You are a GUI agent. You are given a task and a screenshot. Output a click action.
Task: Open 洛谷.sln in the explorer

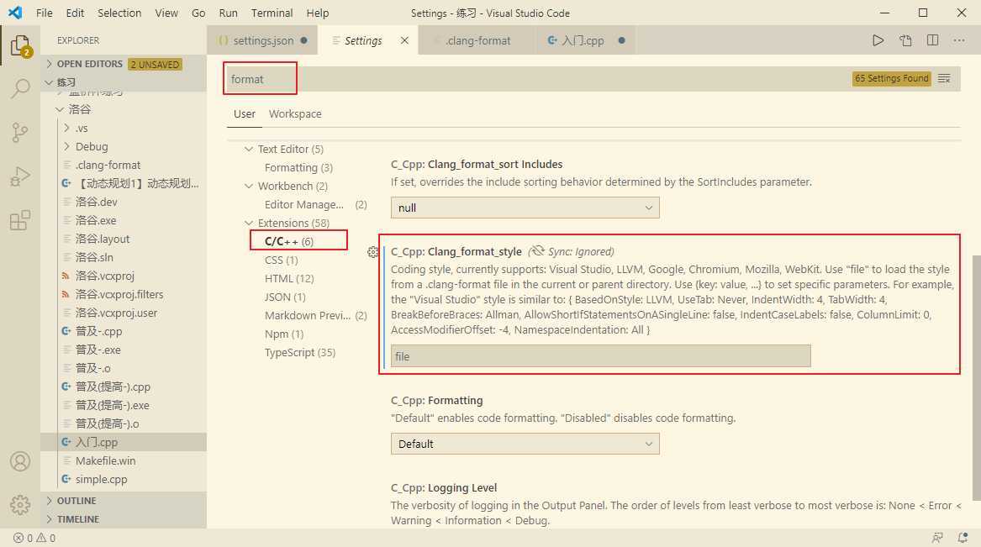click(x=124, y=258)
